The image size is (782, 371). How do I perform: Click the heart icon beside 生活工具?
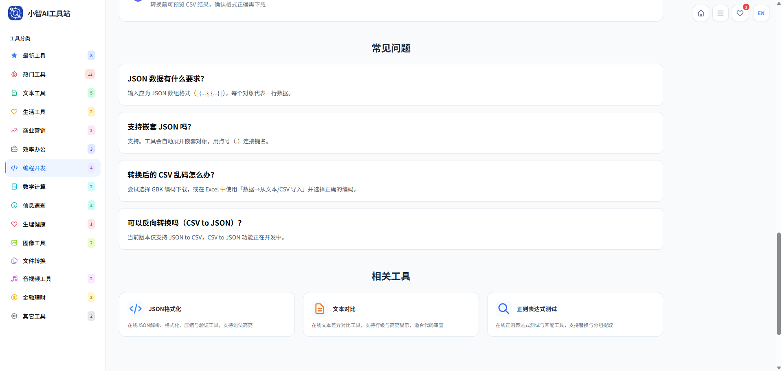tap(14, 112)
